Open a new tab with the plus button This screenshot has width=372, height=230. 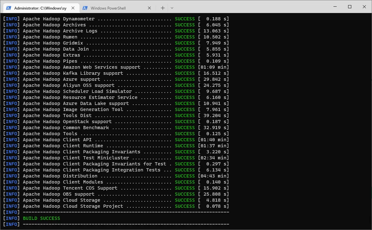coord(162,8)
